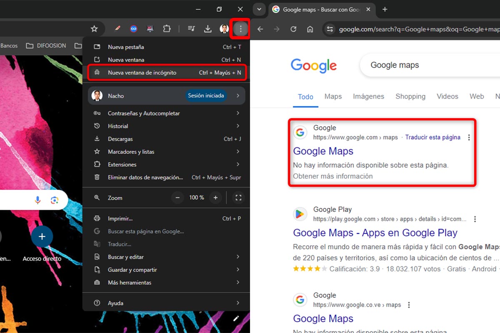Viewport: 500px width, 333px height.
Task: Open the first Google Maps result link
Action: [323, 151]
